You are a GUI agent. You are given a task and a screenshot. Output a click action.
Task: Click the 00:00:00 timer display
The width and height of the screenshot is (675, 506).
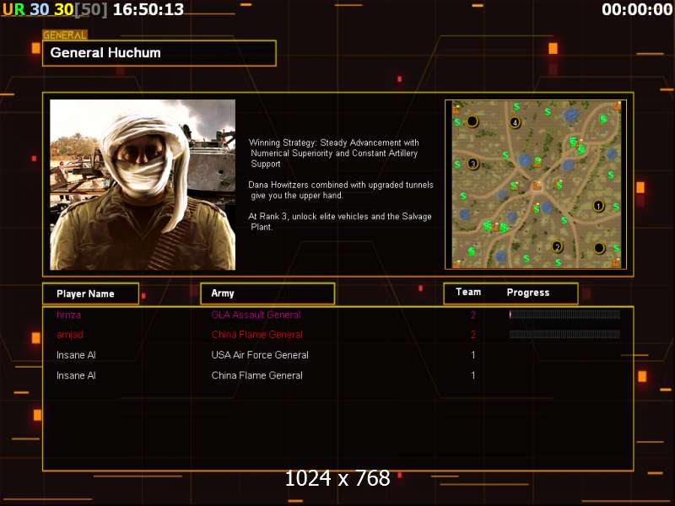coord(637,9)
